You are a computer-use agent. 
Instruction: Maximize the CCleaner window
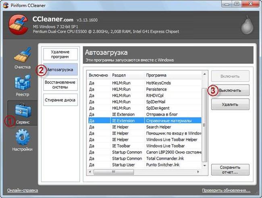pyautogui.click(x=237, y=4)
